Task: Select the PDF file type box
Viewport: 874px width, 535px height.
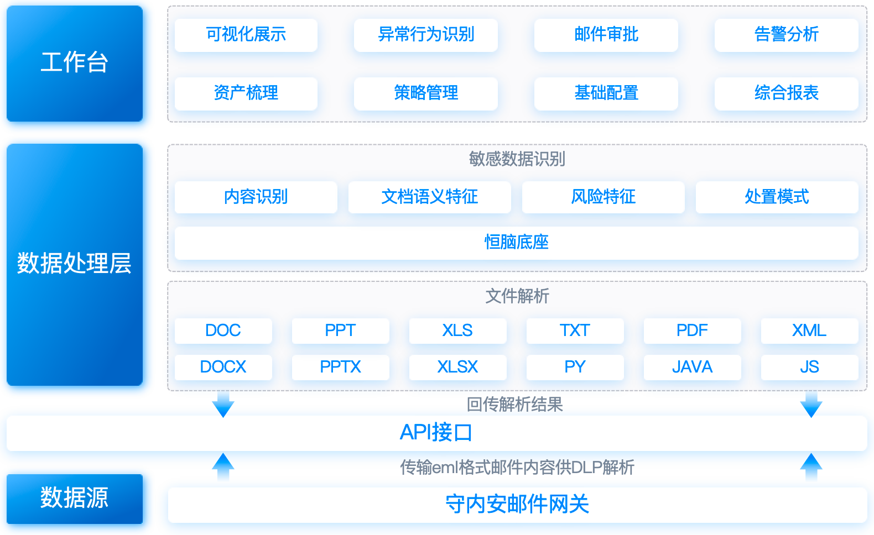Action: click(693, 331)
